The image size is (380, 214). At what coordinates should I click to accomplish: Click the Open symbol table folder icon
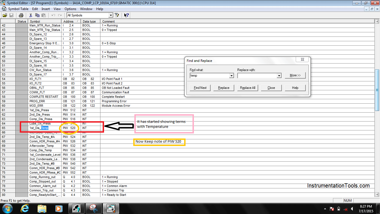pyautogui.click(x=5, y=15)
